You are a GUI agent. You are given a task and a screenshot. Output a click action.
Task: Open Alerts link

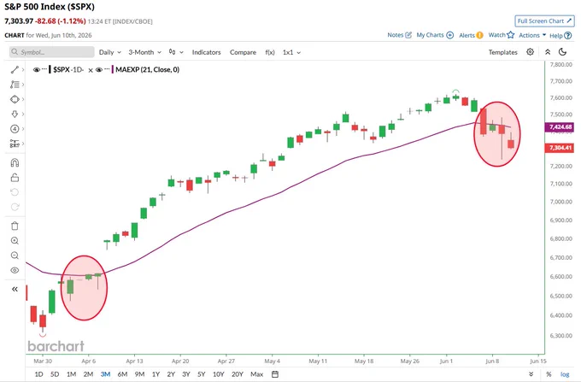point(471,35)
